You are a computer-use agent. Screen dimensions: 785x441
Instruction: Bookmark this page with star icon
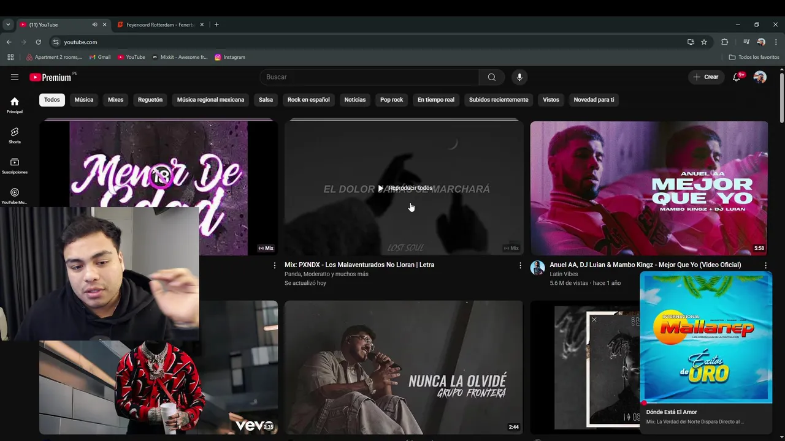click(x=704, y=42)
